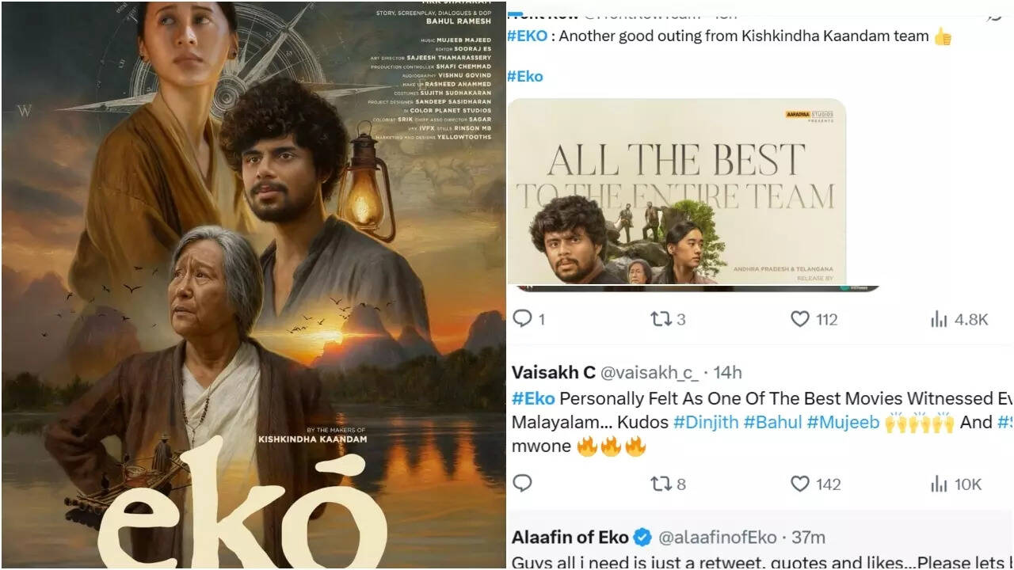This screenshot has width=1014, height=570.
Task: Open the #EKO hashtag at tweet start
Action: pyautogui.click(x=527, y=36)
